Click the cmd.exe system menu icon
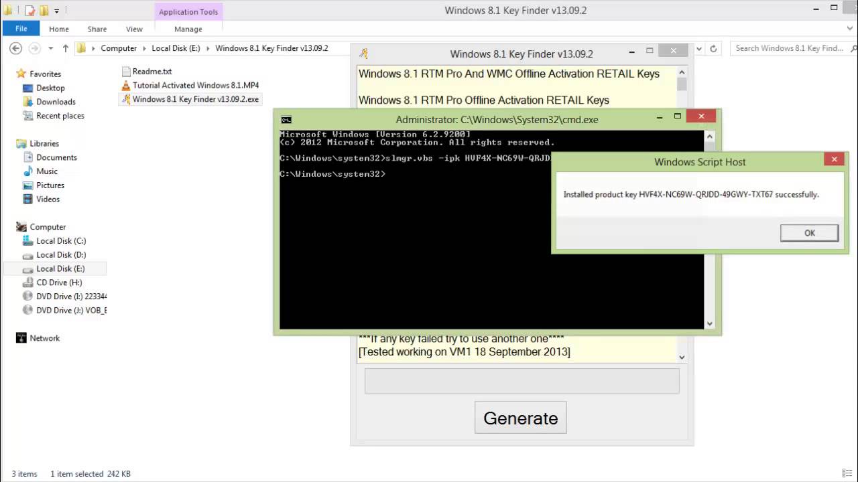This screenshot has width=858, height=482. [x=286, y=120]
